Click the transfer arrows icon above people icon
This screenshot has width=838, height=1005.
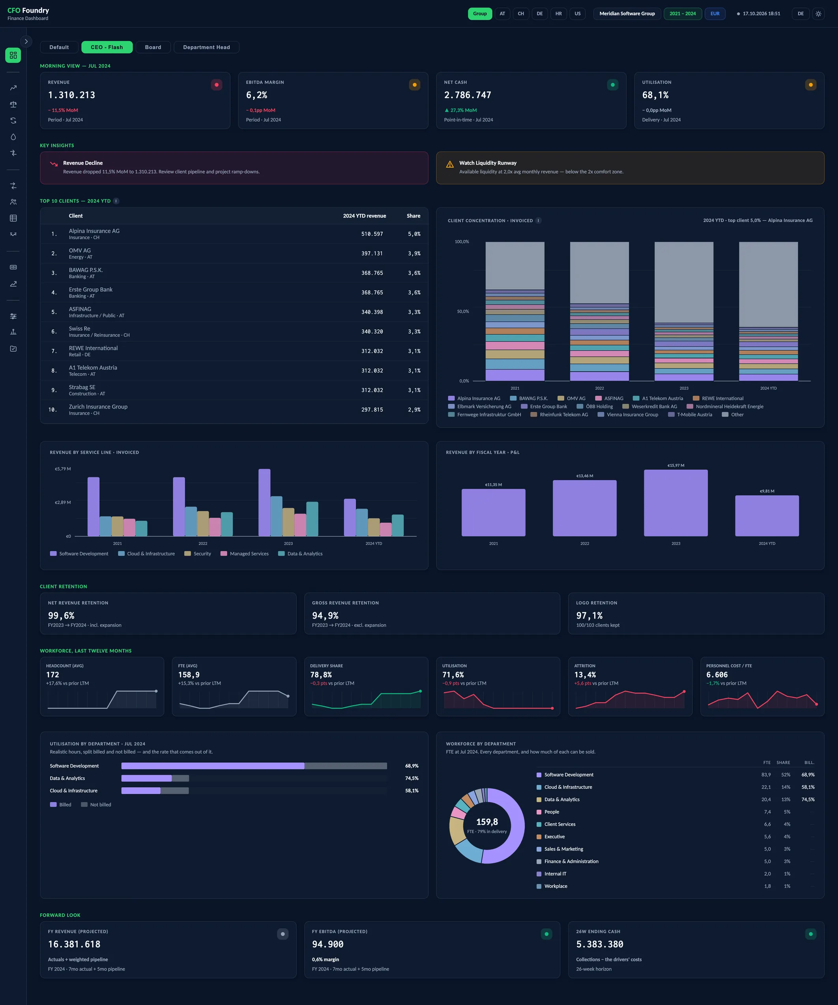(13, 185)
